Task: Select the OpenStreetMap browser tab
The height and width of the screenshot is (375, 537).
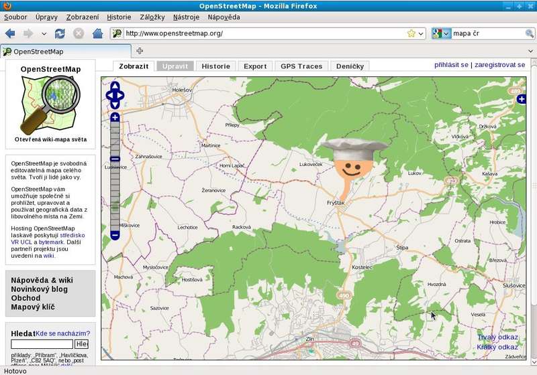Action: [x=66, y=52]
